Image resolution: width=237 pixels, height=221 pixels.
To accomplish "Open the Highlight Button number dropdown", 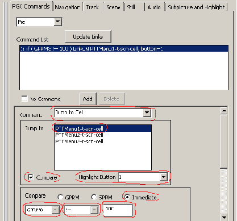I will tap(163, 177).
